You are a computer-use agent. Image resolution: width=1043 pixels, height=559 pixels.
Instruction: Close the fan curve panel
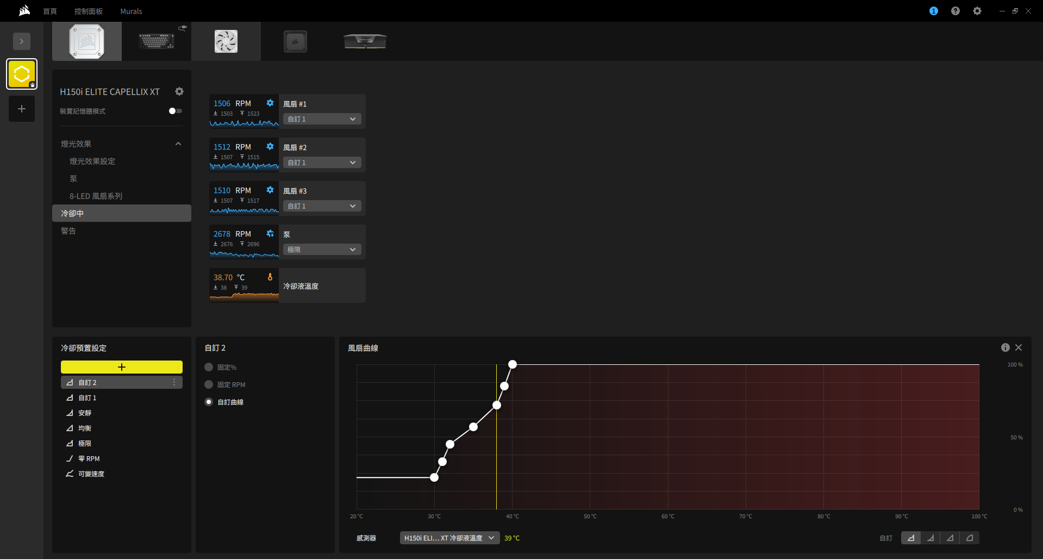(1019, 347)
